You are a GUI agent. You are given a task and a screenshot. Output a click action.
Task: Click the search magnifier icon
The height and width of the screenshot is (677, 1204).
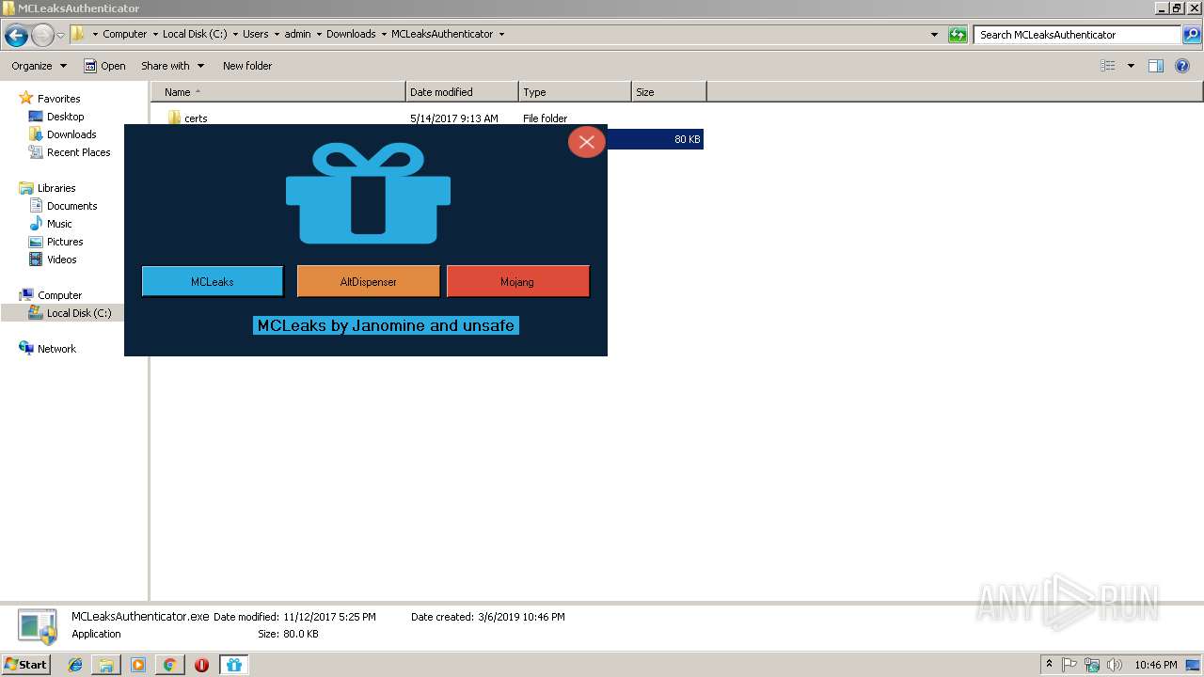(1192, 35)
